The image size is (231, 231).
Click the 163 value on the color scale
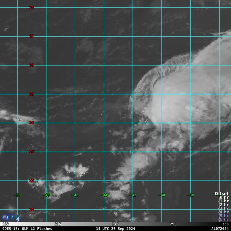click(x=5, y=224)
